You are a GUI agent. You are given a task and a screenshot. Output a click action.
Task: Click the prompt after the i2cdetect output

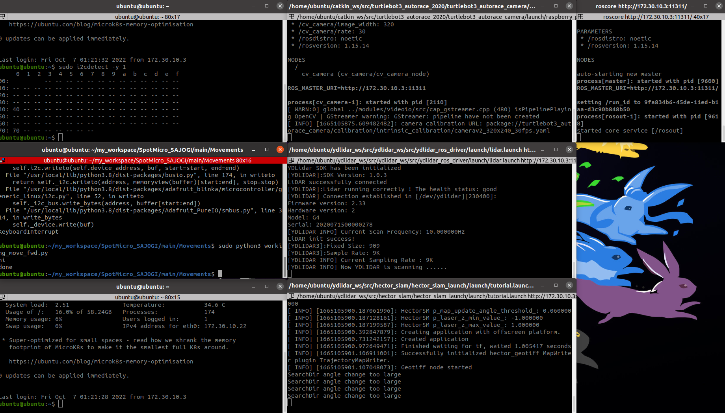[28, 138]
